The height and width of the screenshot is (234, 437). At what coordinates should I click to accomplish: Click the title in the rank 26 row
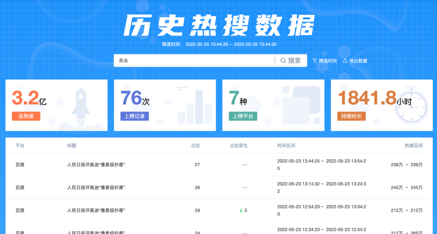pyautogui.click(x=96, y=188)
